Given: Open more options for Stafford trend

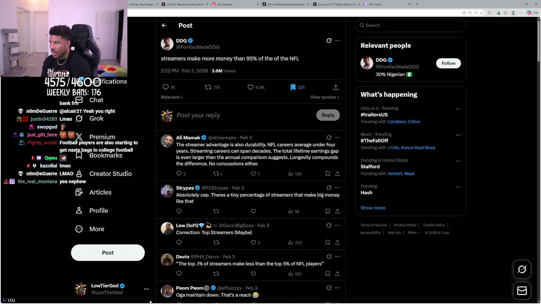Looking at the screenshot, I should click(458, 161).
